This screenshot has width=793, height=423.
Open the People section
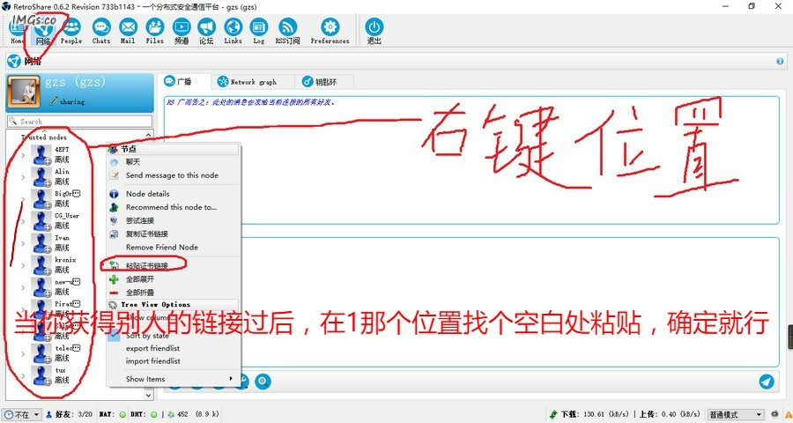click(71, 30)
